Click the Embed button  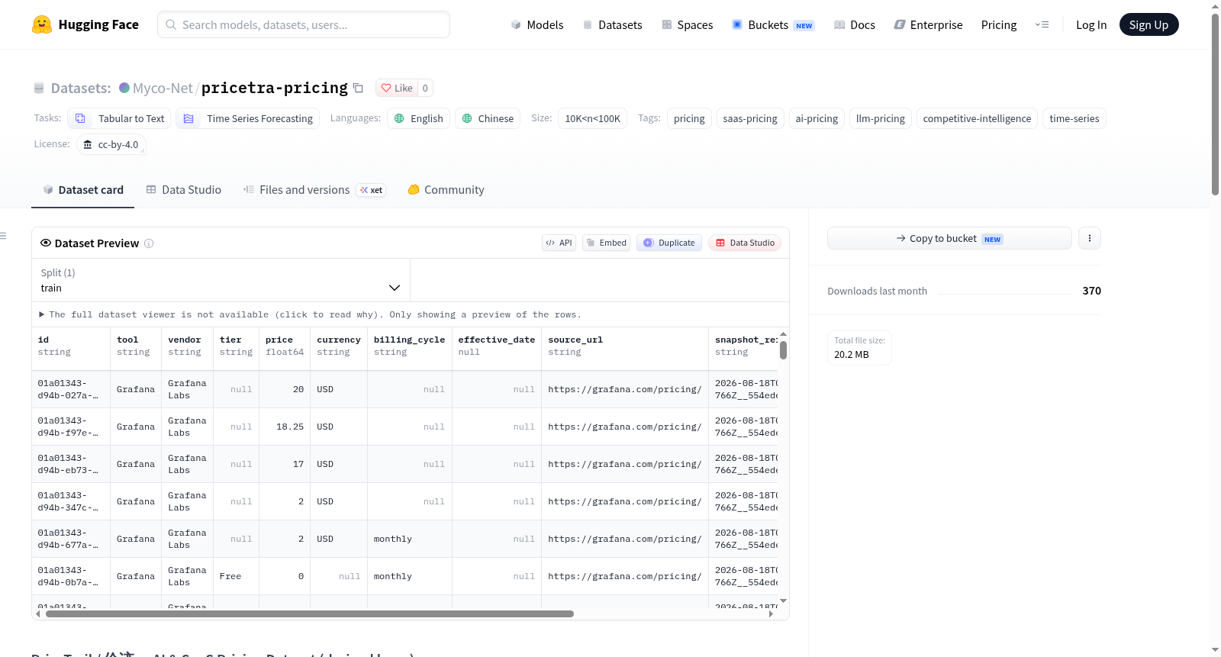(606, 243)
